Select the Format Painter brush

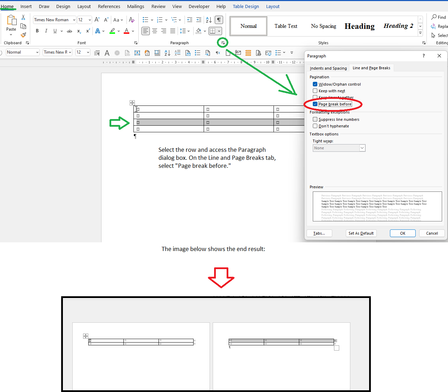coord(23,35)
